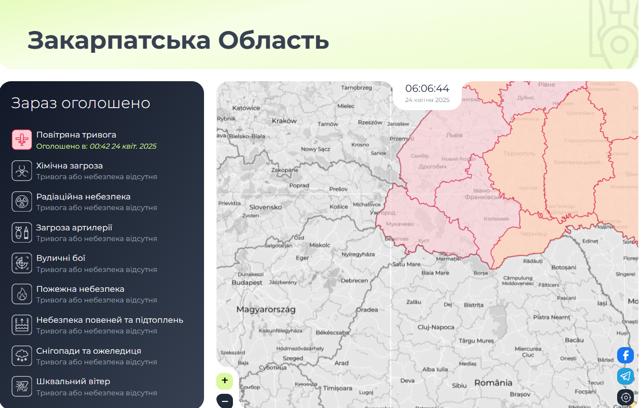642x408 pixels.
Task: Click Коломия on the map
Action: (x=496, y=219)
